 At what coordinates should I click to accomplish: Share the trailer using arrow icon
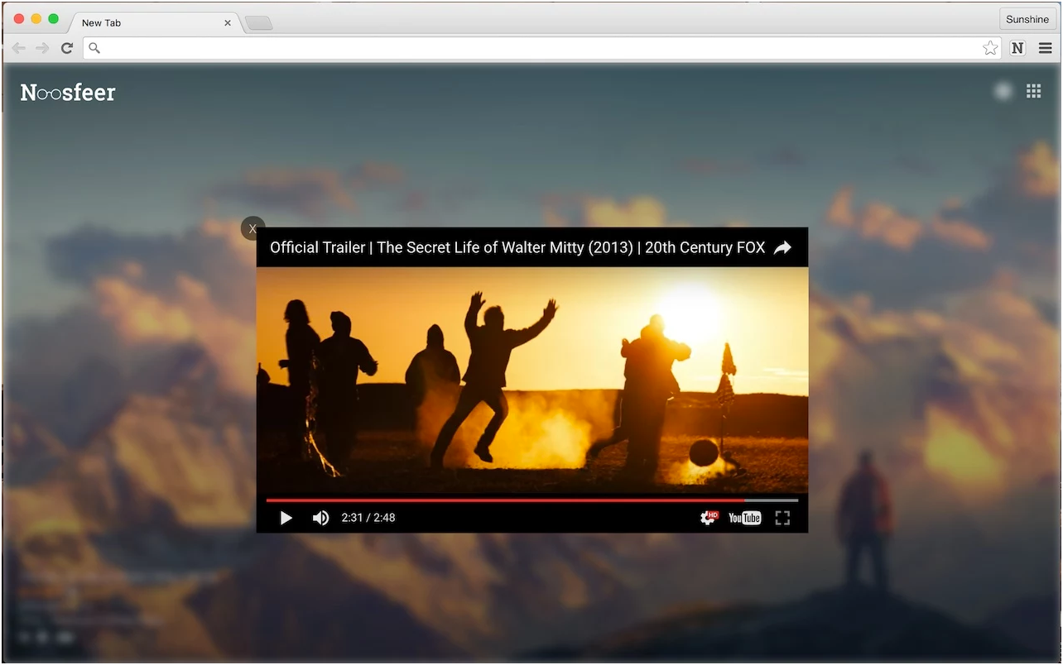coord(782,247)
